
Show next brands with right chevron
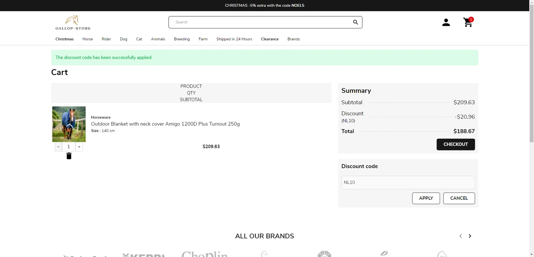coord(470,236)
